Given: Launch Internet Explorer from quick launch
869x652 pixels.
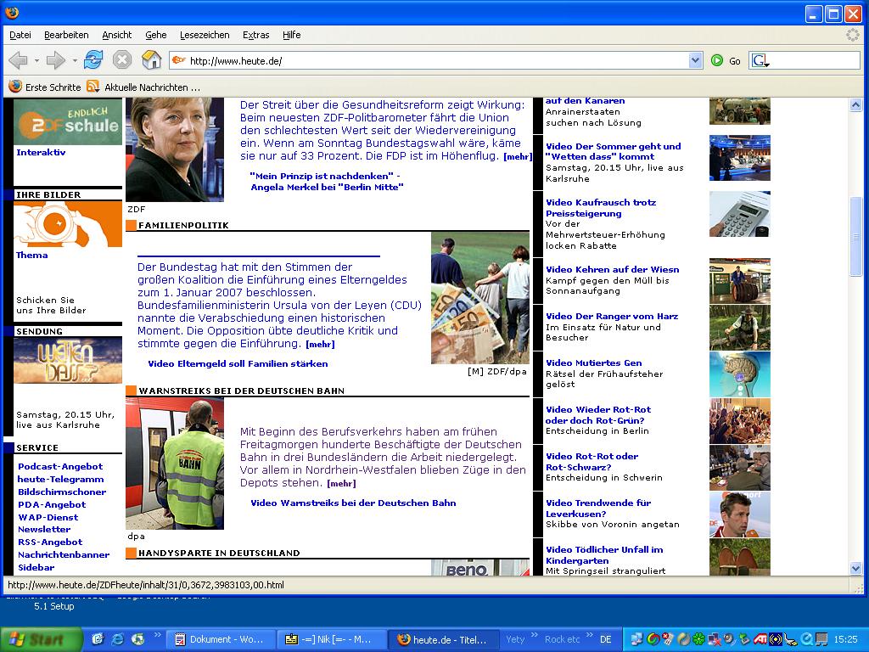Looking at the screenshot, I should click(x=117, y=639).
